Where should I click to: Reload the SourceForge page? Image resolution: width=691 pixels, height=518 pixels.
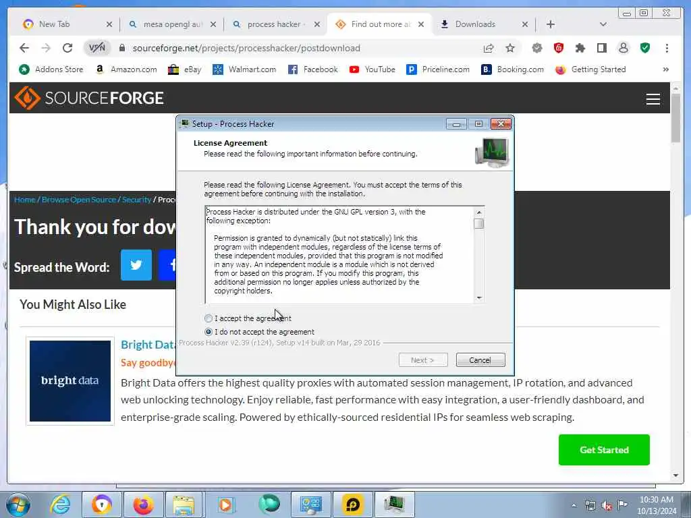[x=67, y=48]
